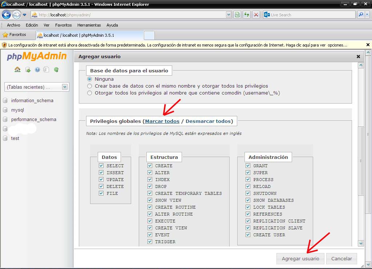Image resolution: width=372 pixels, height=269 pixels.
Task: Uncheck the SHUTDOWN privilege
Action: click(248, 193)
